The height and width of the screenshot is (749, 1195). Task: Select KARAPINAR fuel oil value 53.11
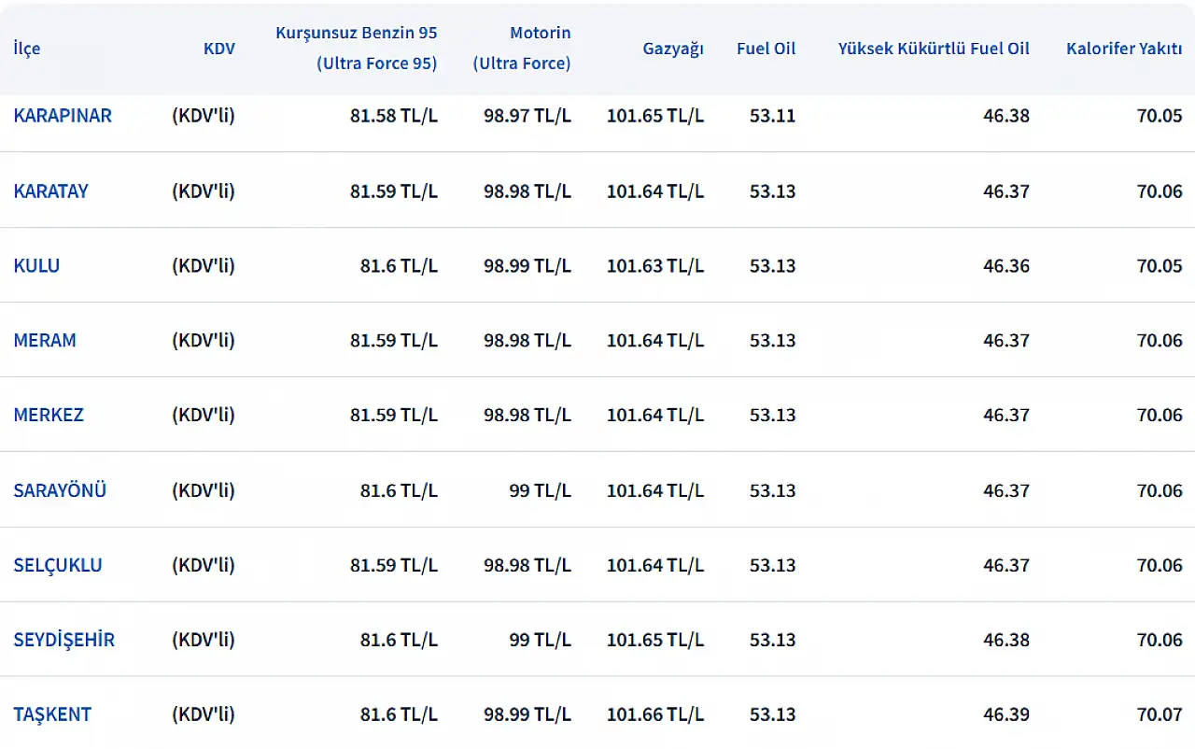773,116
